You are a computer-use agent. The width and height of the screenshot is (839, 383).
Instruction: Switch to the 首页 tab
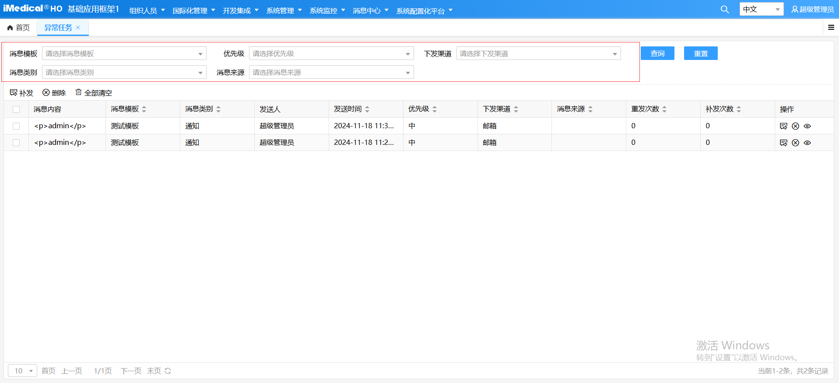(x=19, y=28)
